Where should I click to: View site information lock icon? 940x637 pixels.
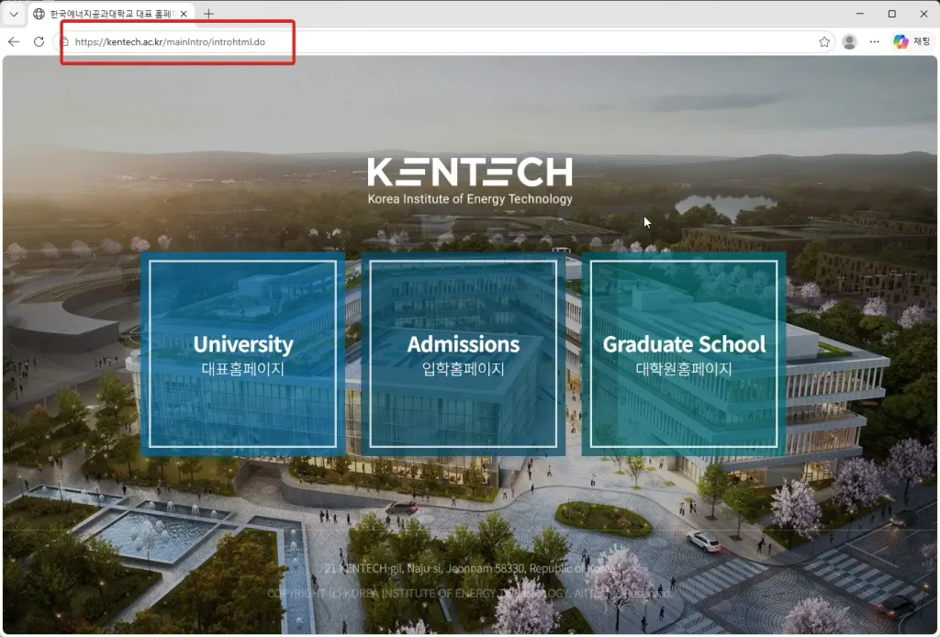65,41
